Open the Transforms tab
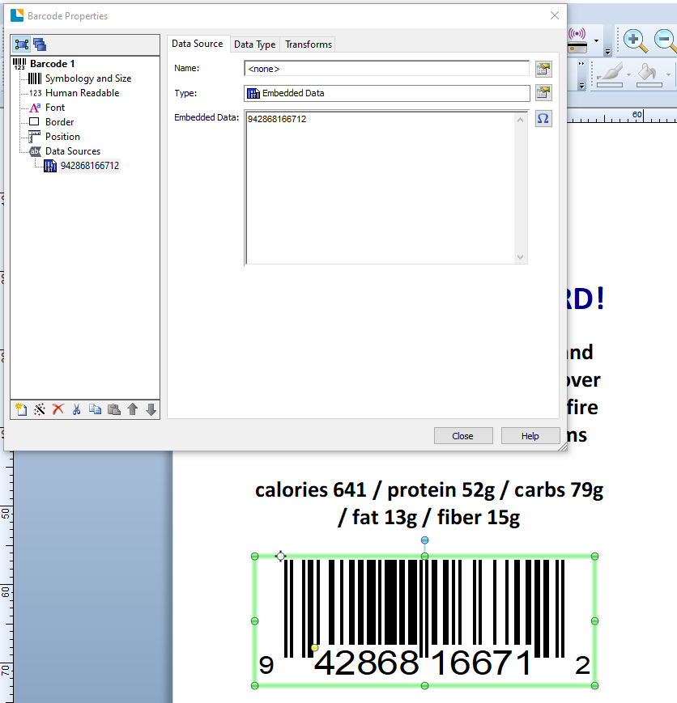Viewport: 677px width, 703px height. point(309,44)
